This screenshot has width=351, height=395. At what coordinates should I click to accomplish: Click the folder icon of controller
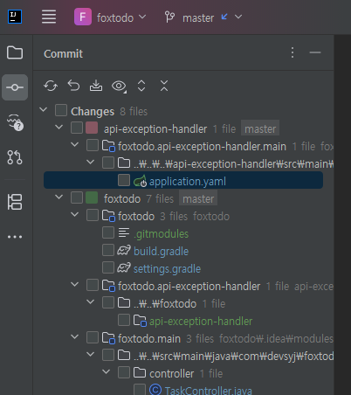(x=140, y=372)
